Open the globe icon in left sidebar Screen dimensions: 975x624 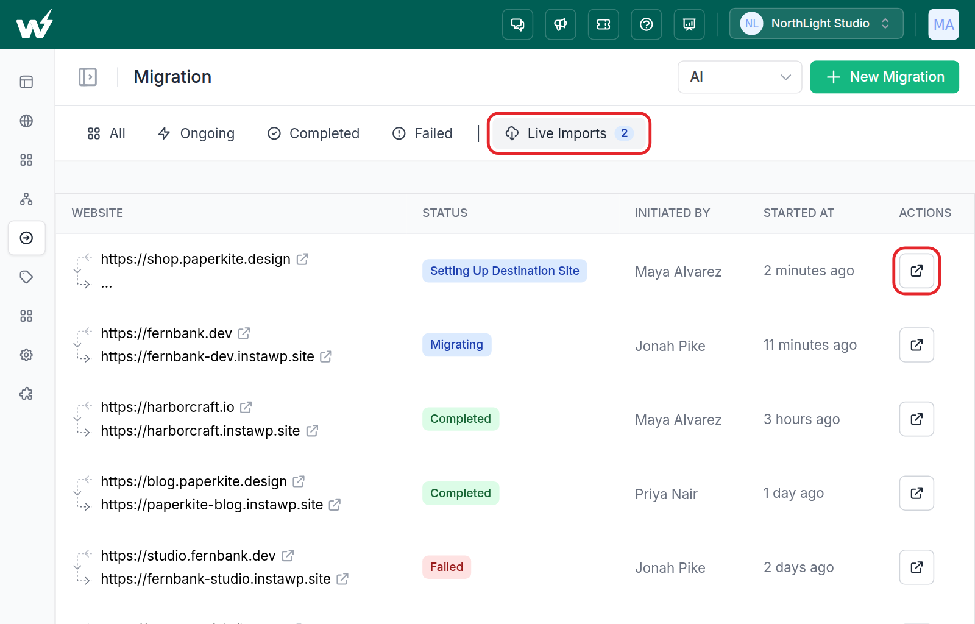click(26, 121)
